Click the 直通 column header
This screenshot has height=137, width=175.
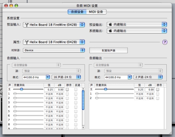click(x=78, y=85)
